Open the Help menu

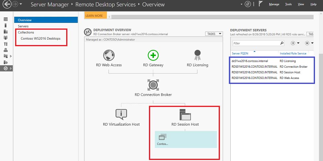point(313,4)
